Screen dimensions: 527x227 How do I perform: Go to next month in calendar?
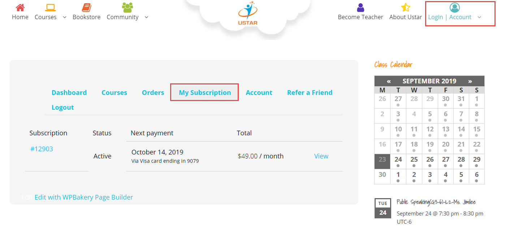pos(470,81)
